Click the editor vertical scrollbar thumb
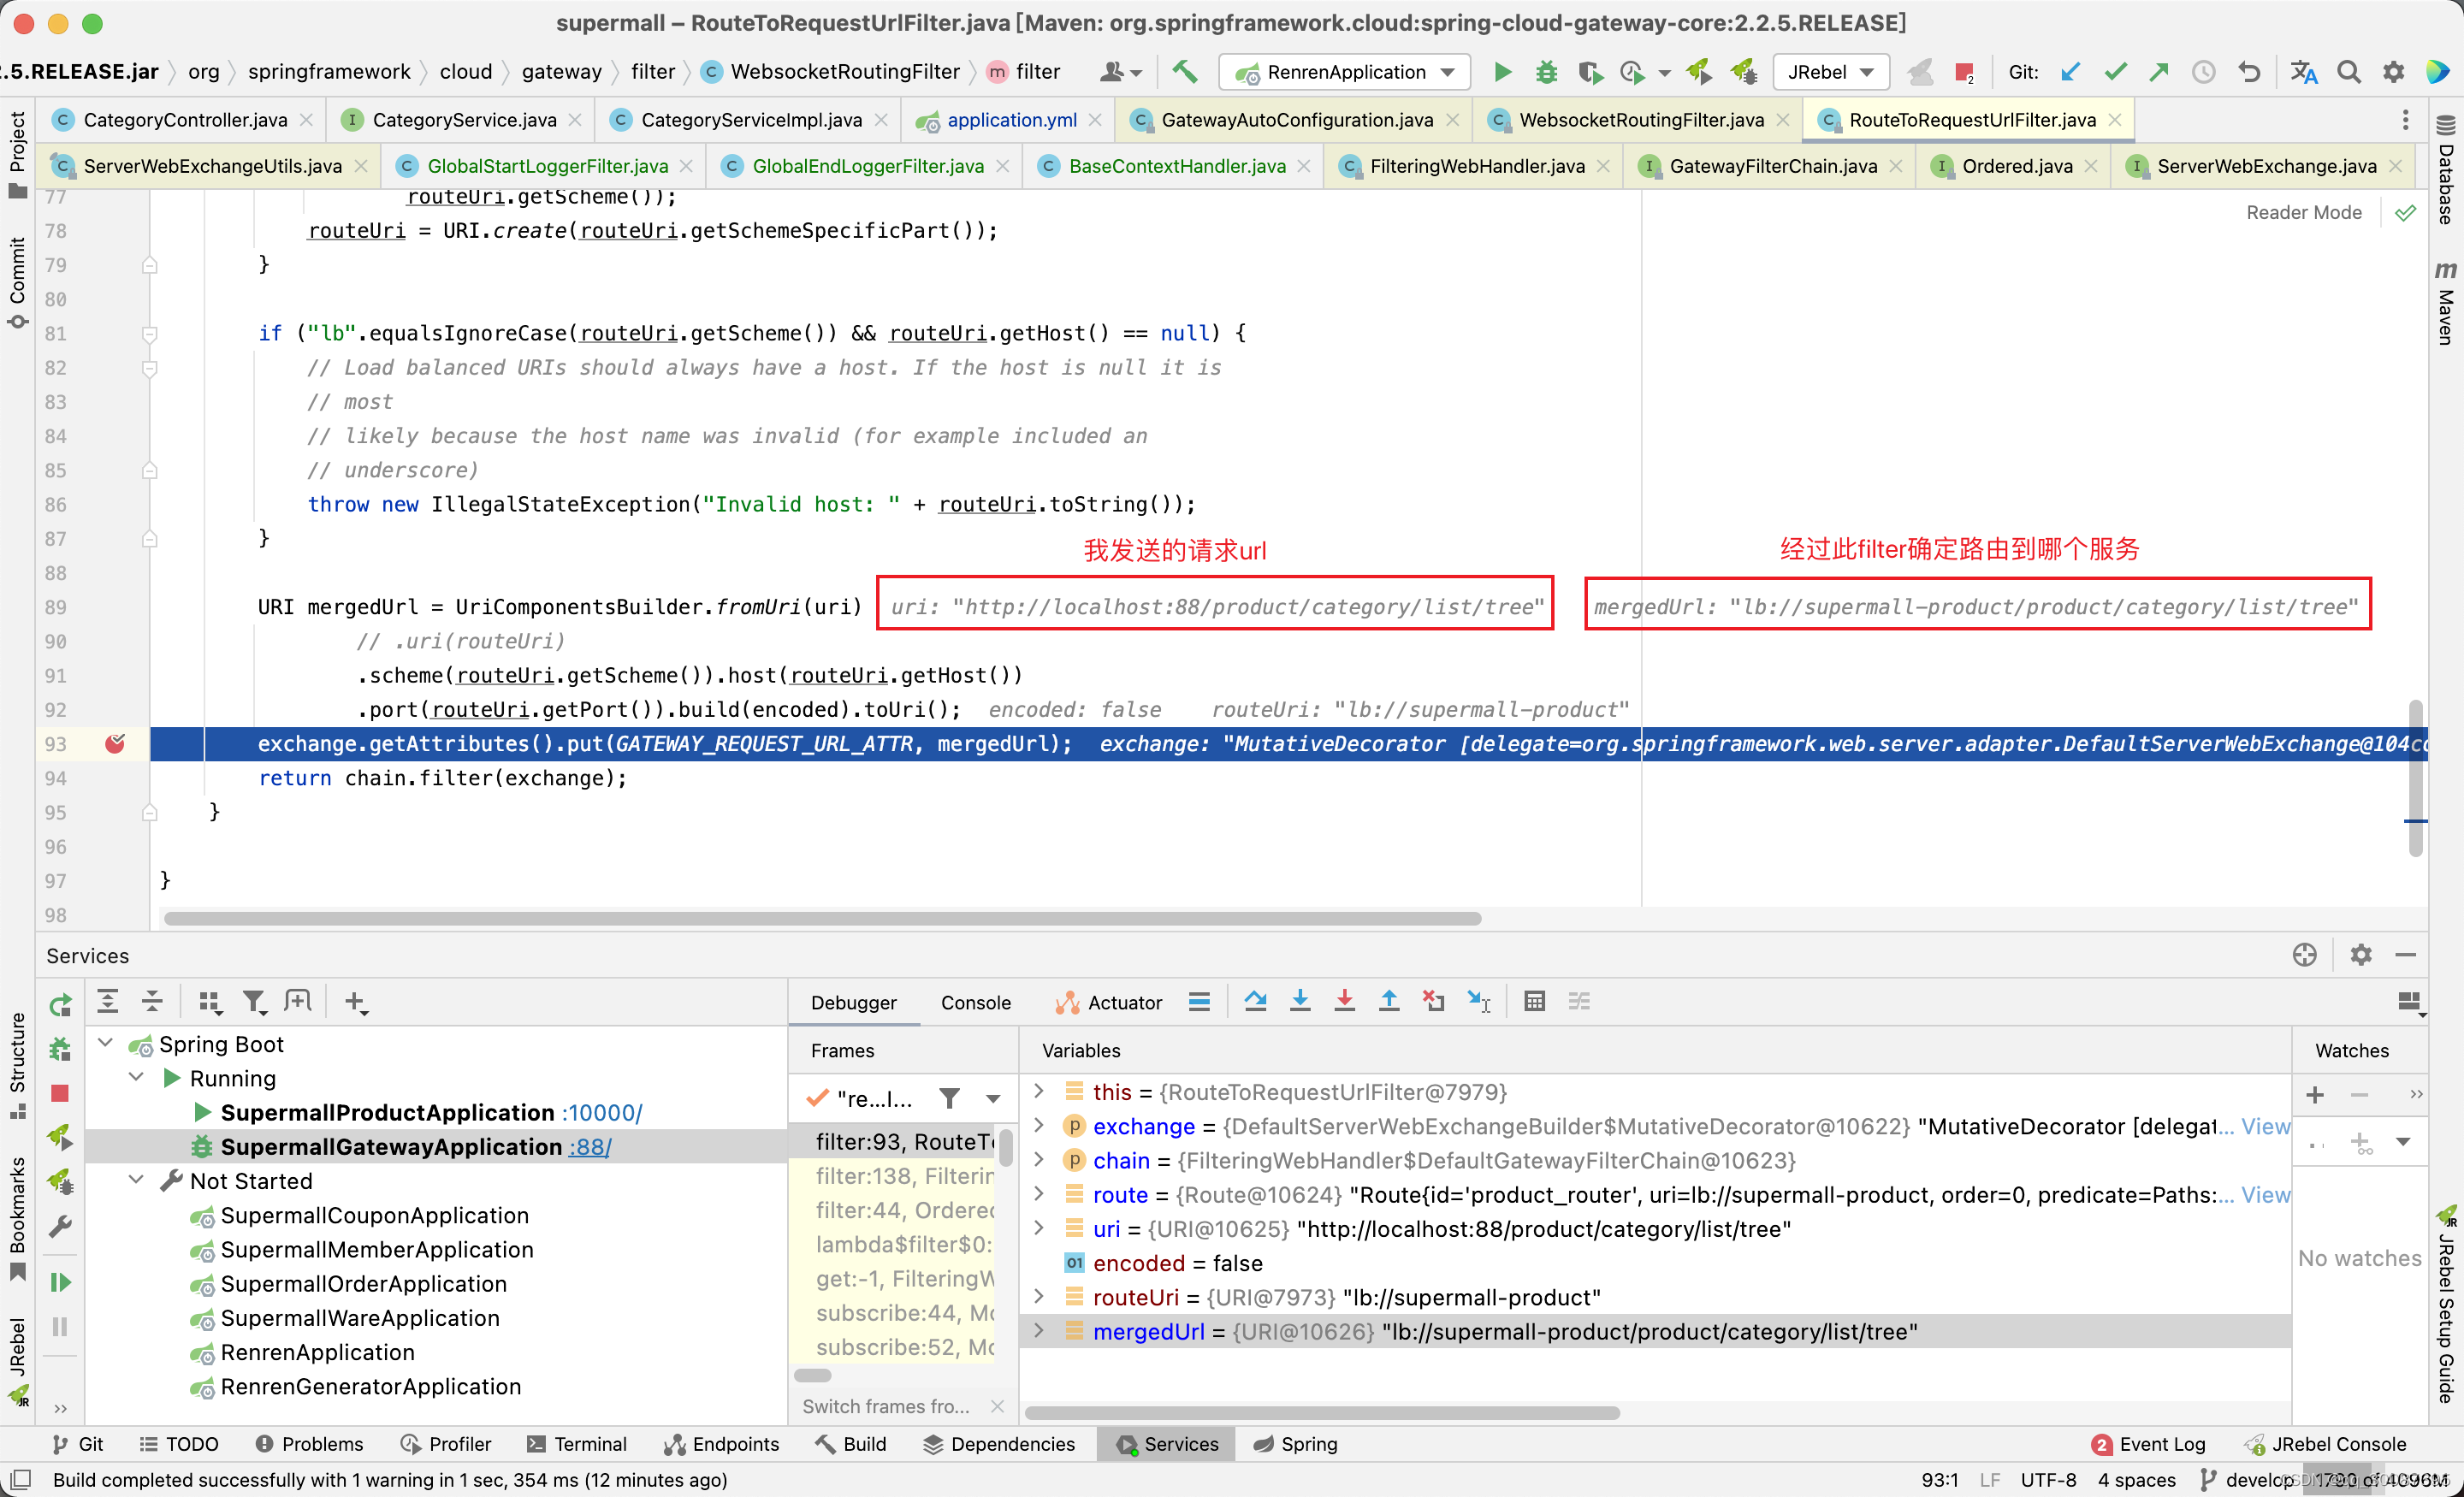This screenshot has height=1497, width=2464. 2415,778
